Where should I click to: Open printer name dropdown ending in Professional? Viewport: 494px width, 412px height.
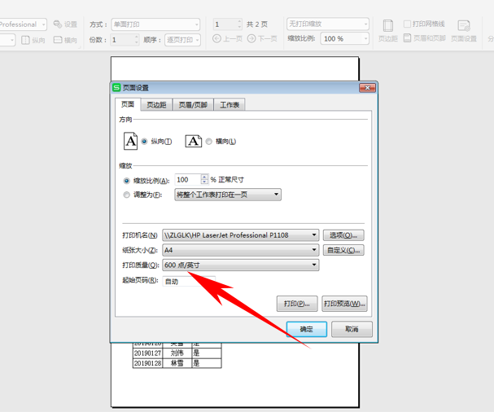(x=23, y=24)
